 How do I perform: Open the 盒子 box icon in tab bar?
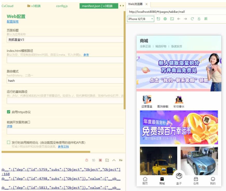pos(179,177)
